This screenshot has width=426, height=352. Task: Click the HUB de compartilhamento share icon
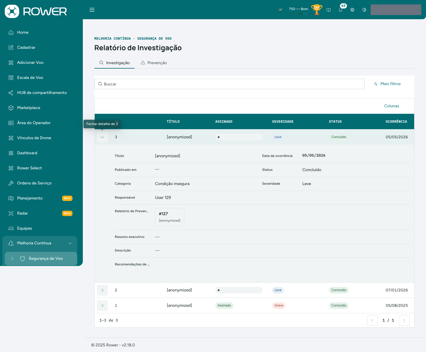pos(11,93)
